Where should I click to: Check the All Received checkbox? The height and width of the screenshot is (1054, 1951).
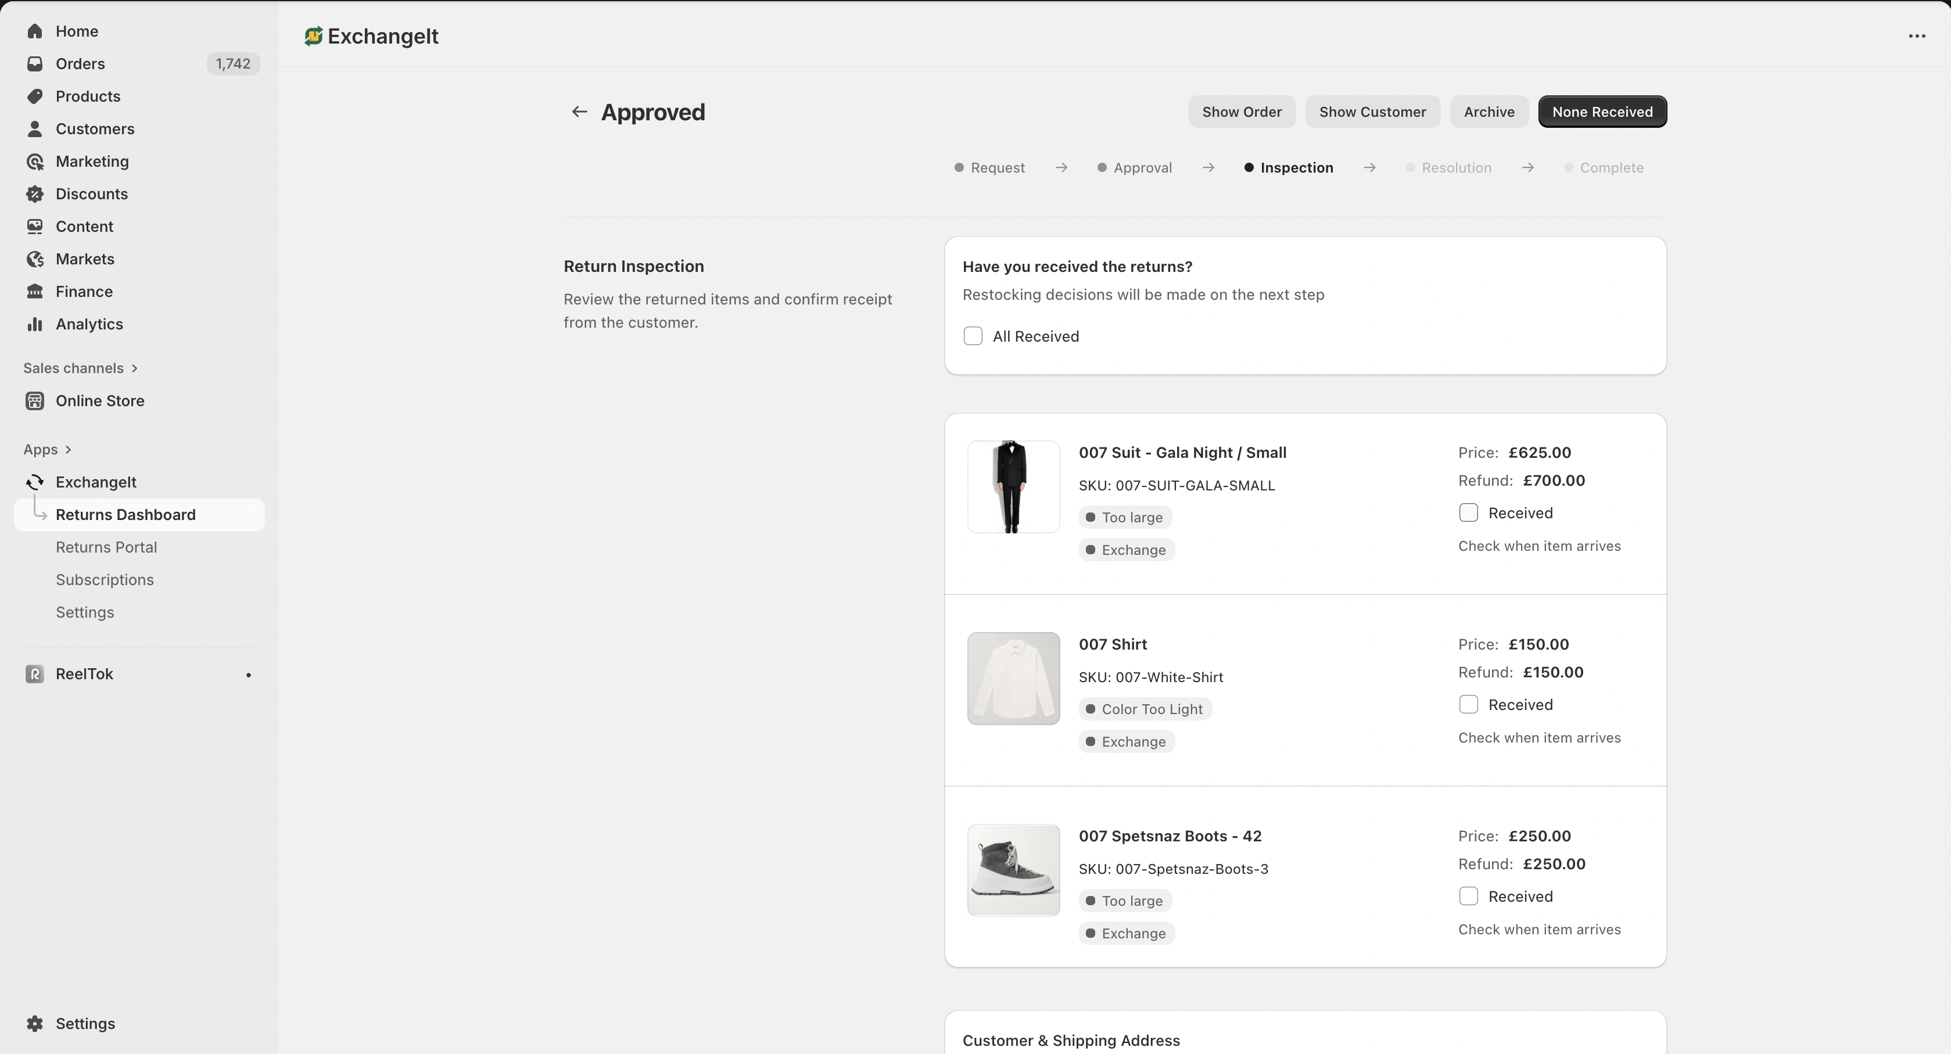click(973, 336)
